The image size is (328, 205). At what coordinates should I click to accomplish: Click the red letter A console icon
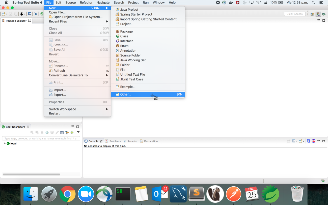314,141
